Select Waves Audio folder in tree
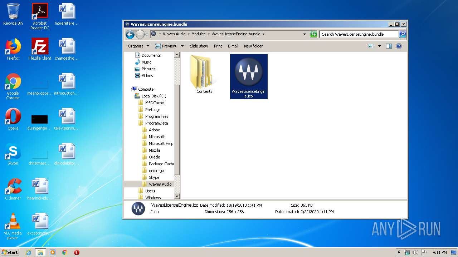The height and width of the screenshot is (257, 458). pos(160,184)
